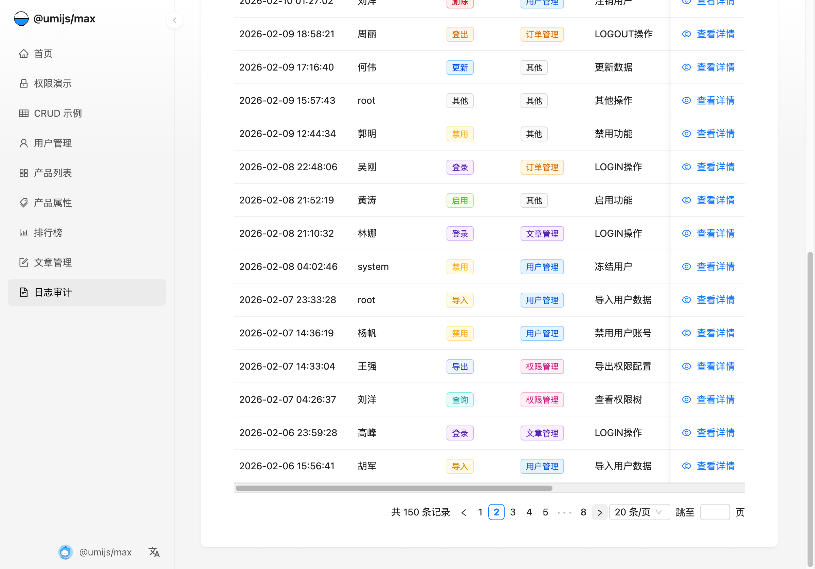This screenshot has height=569, width=815.
Task: Open 文章管理 in the sidebar menu
Action: click(x=53, y=262)
